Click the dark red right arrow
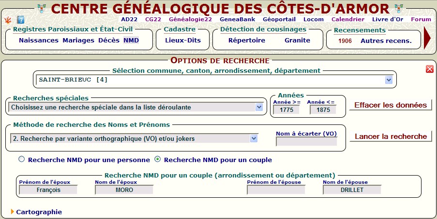This screenshot has height=219, width=437. coord(427,38)
